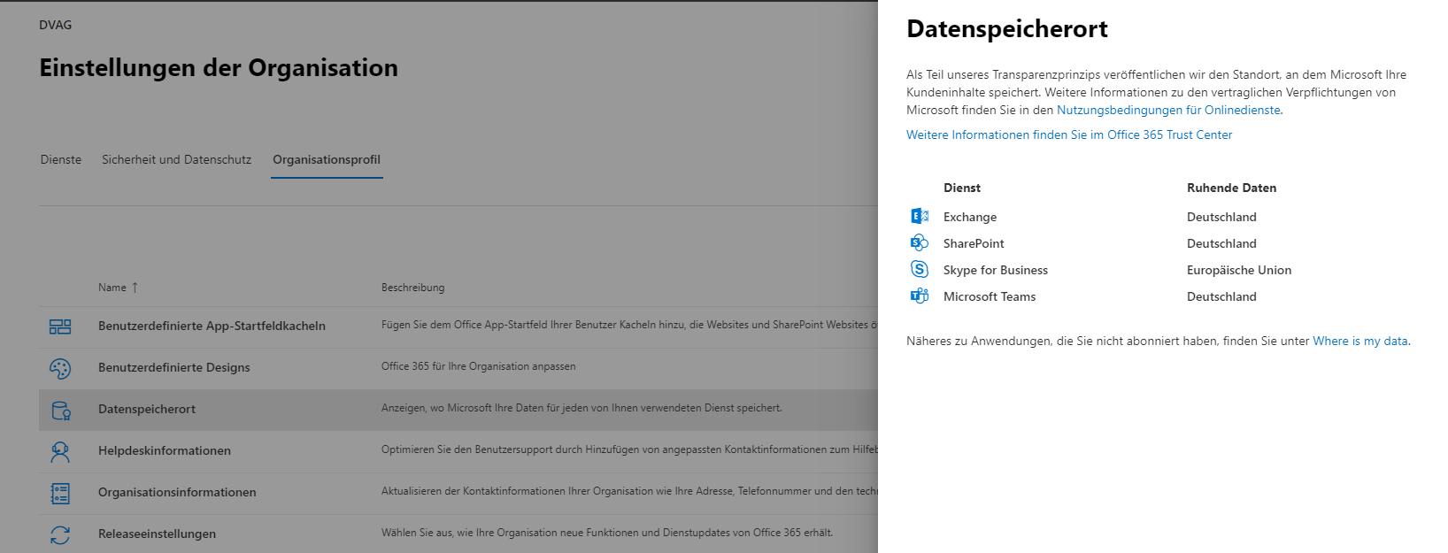Click Europäische Union location value

point(1239,271)
